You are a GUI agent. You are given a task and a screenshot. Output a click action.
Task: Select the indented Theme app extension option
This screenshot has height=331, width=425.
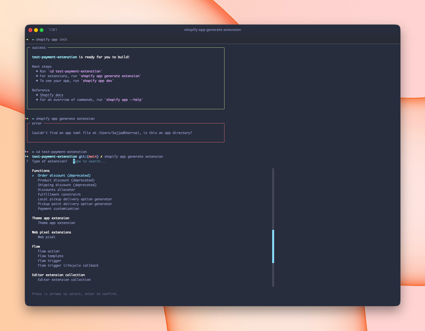[56, 223]
